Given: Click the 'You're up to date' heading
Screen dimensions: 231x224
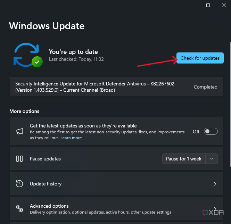Looking at the screenshot, I should 73,52.
